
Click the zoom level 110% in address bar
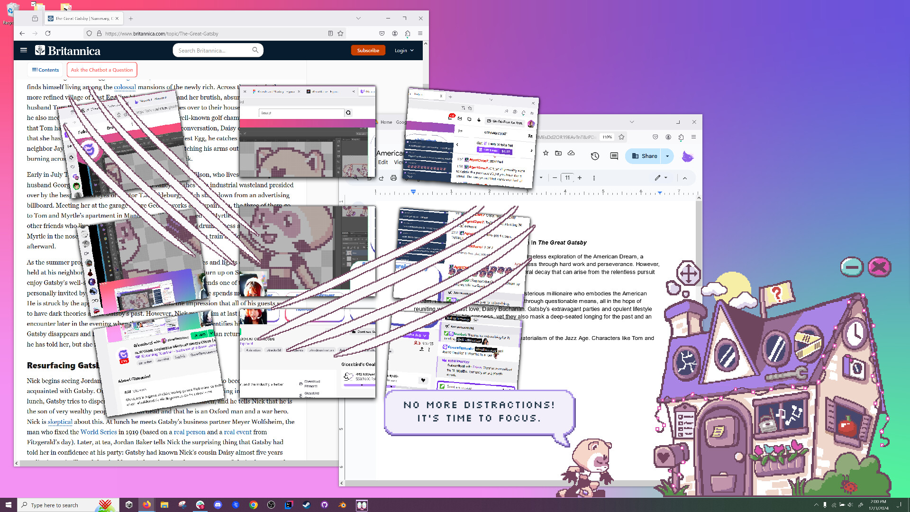coord(607,137)
